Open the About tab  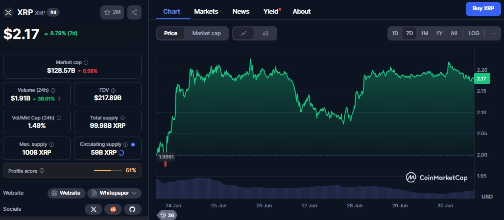tap(302, 12)
